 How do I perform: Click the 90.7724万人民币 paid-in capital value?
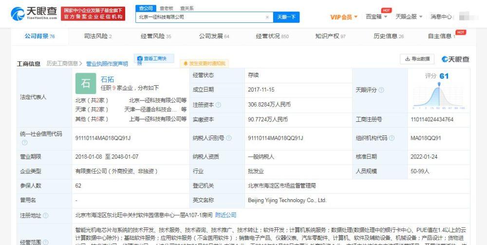point(268,119)
